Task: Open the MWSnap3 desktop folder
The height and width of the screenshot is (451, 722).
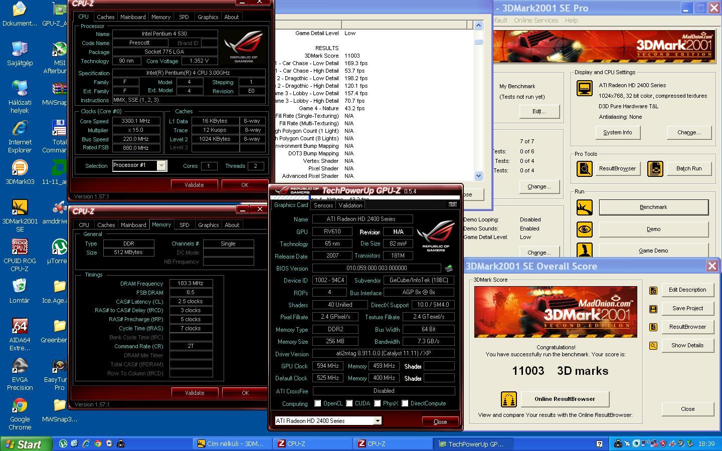Action: coord(59,409)
